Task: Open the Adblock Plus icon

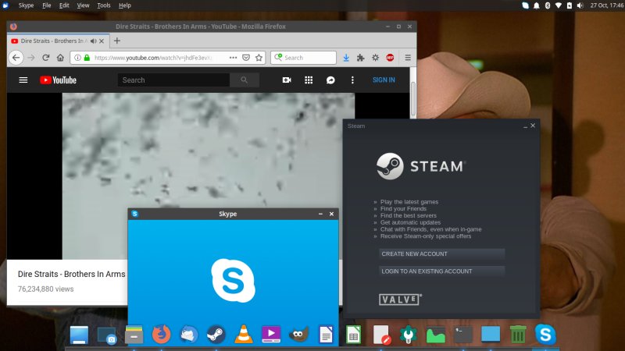Action: (390, 58)
